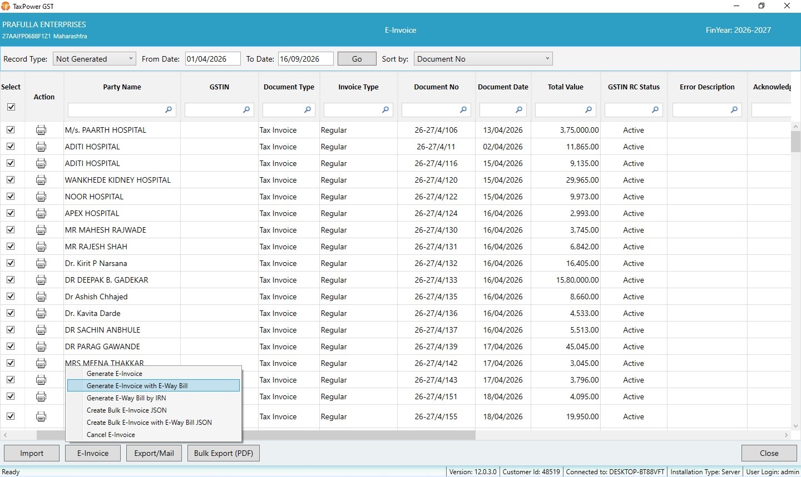Click Version: 12.0.3.0 in status bar
The height and width of the screenshot is (477, 801).
(x=473, y=472)
